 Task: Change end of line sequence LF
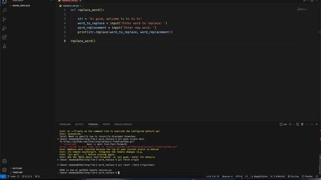tap(246, 176)
